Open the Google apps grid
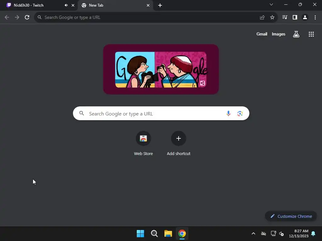322x241 pixels. point(311,34)
